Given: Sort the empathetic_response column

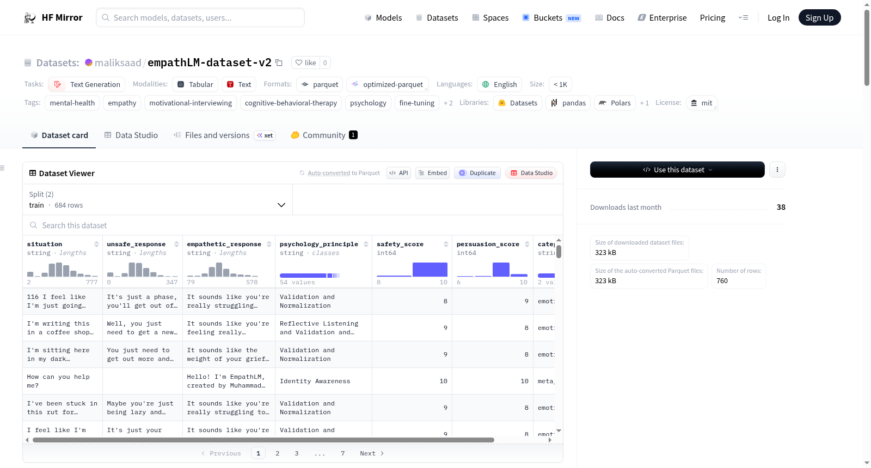Looking at the screenshot, I should click(x=269, y=244).
